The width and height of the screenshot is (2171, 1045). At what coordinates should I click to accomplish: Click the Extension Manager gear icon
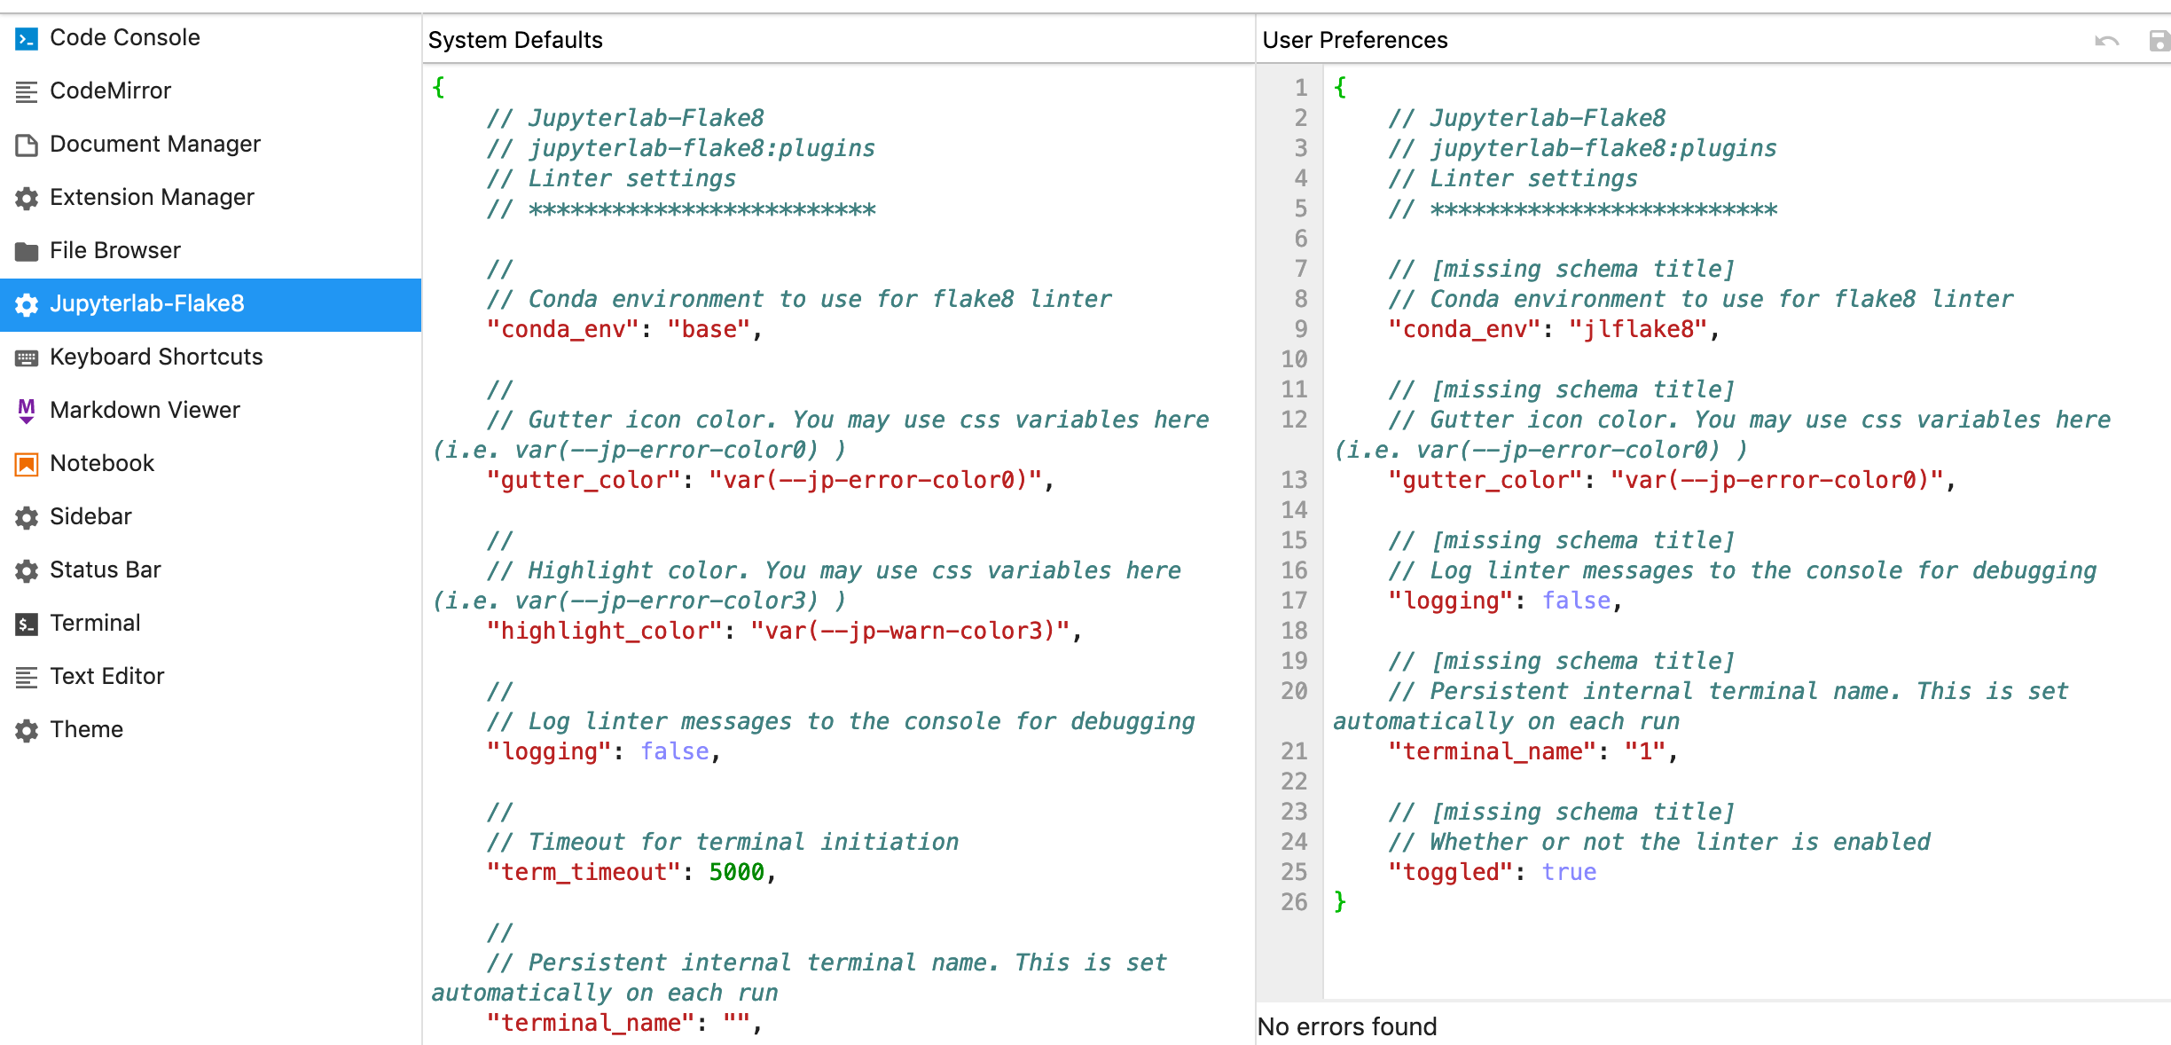tap(27, 198)
